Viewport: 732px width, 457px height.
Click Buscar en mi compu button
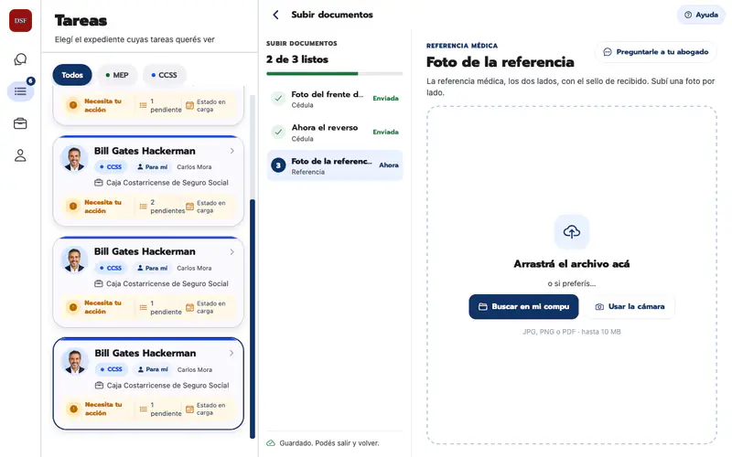pos(523,306)
